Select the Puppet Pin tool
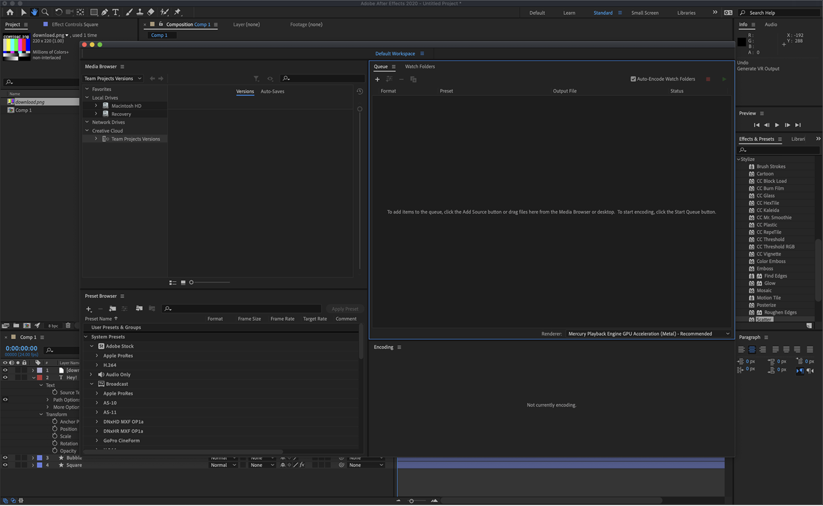This screenshot has width=823, height=506. pyautogui.click(x=178, y=12)
